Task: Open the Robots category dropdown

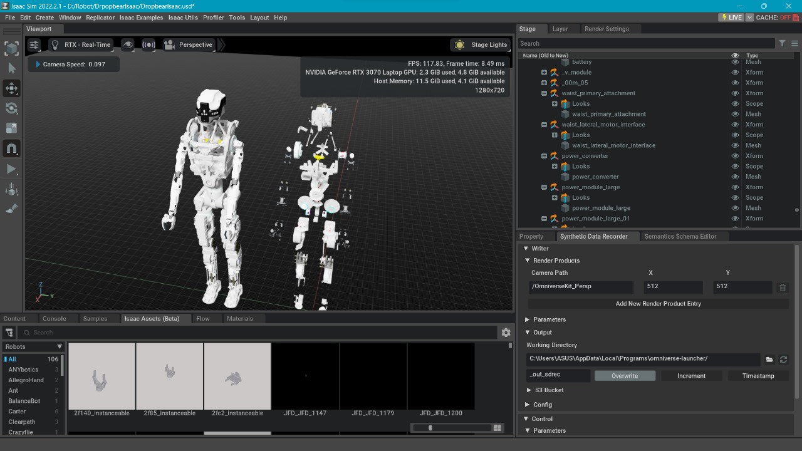Action: 34,346
